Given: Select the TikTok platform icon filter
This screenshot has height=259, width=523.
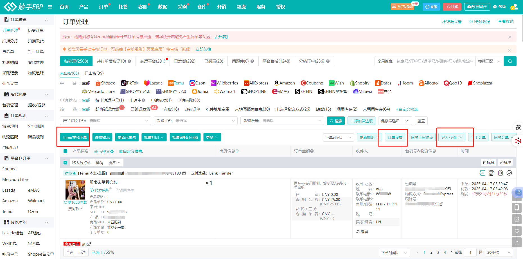Looking at the screenshot, I should (x=130, y=83).
